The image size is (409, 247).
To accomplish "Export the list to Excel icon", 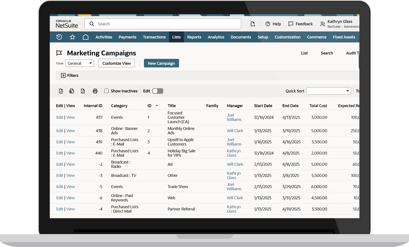I will coord(72,91).
